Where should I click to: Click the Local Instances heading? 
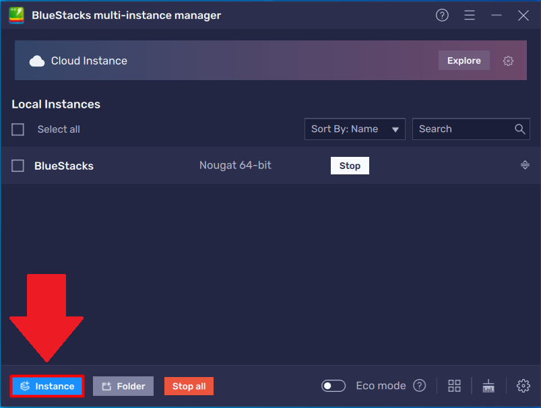click(56, 104)
